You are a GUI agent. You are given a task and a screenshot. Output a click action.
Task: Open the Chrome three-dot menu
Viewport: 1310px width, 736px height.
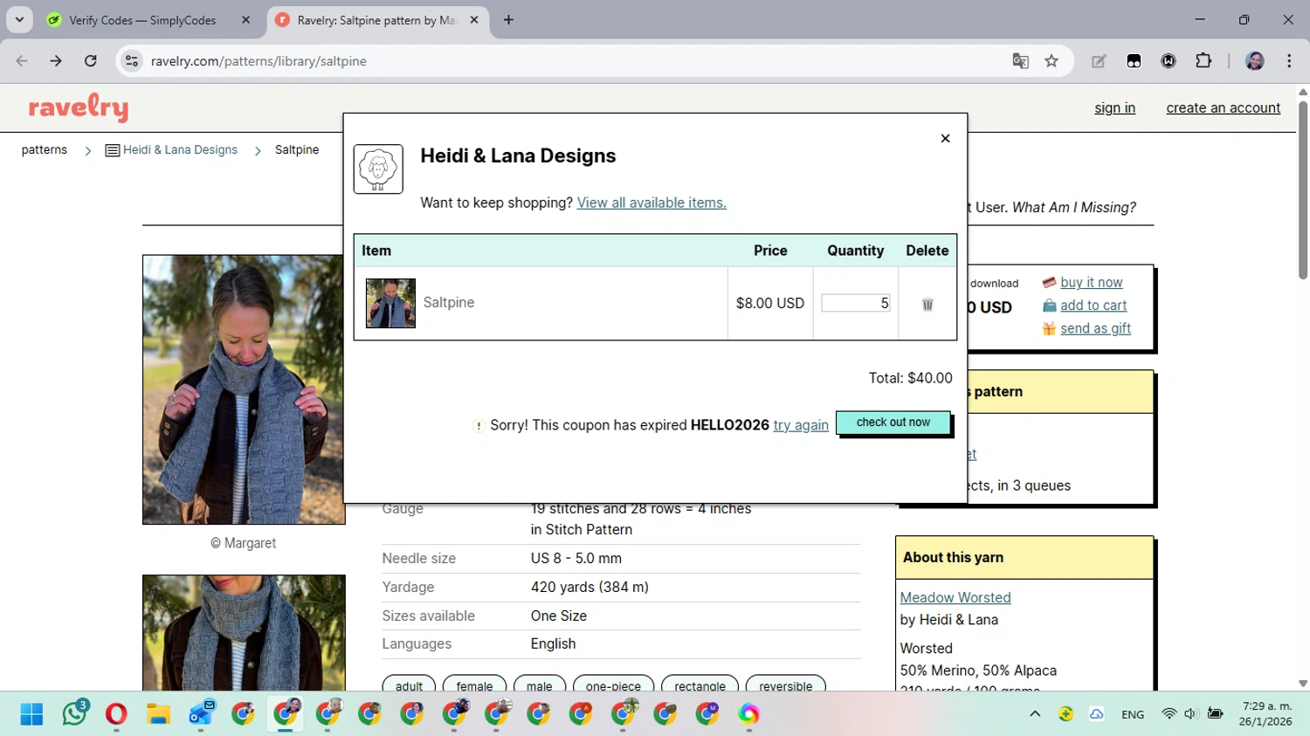tap(1289, 61)
